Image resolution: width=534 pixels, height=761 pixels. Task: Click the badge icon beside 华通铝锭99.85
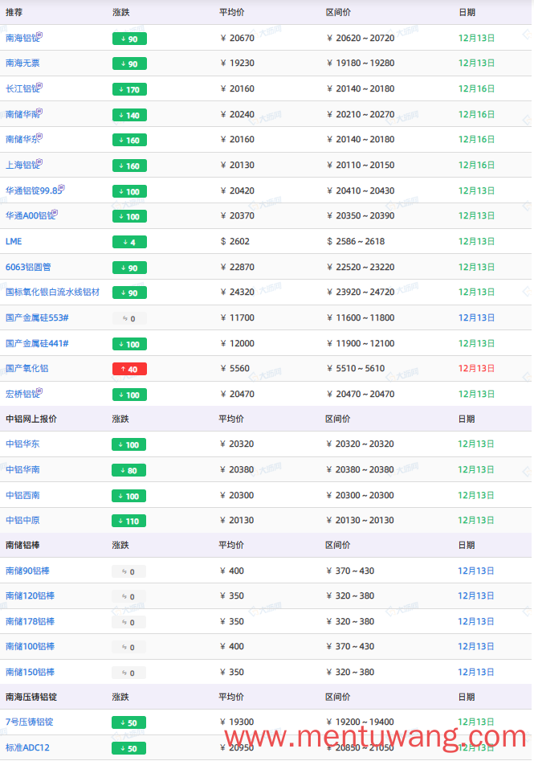62,188
